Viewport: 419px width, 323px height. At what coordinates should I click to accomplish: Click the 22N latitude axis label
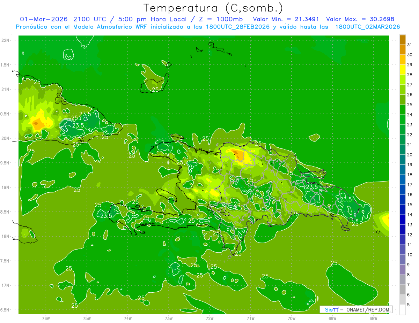click(x=6, y=40)
